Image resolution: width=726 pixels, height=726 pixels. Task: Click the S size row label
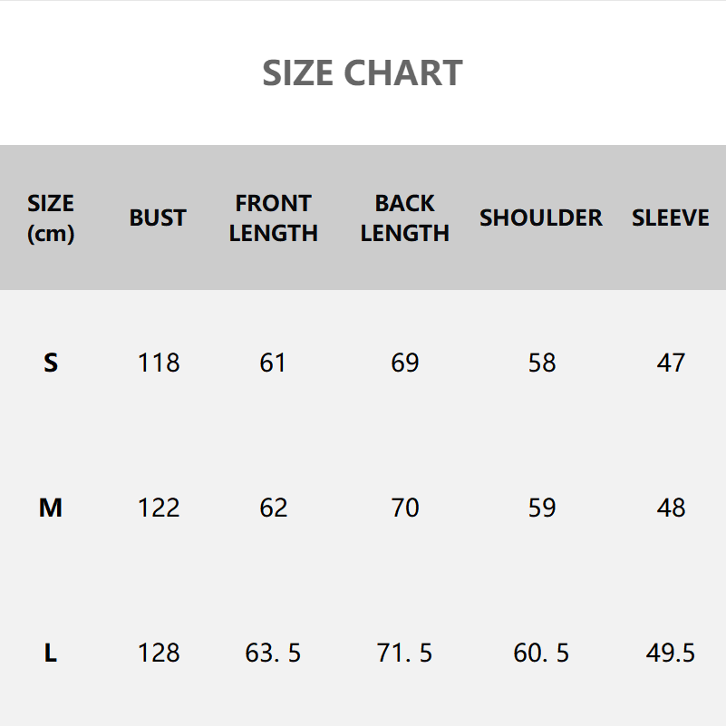[51, 363]
